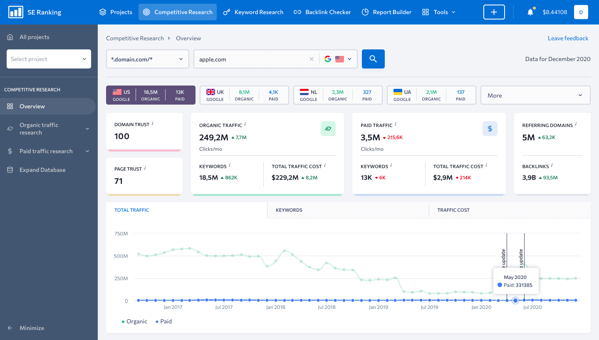Click the Paid Traffic info icon
The height and width of the screenshot is (340, 599).
coord(396,124)
